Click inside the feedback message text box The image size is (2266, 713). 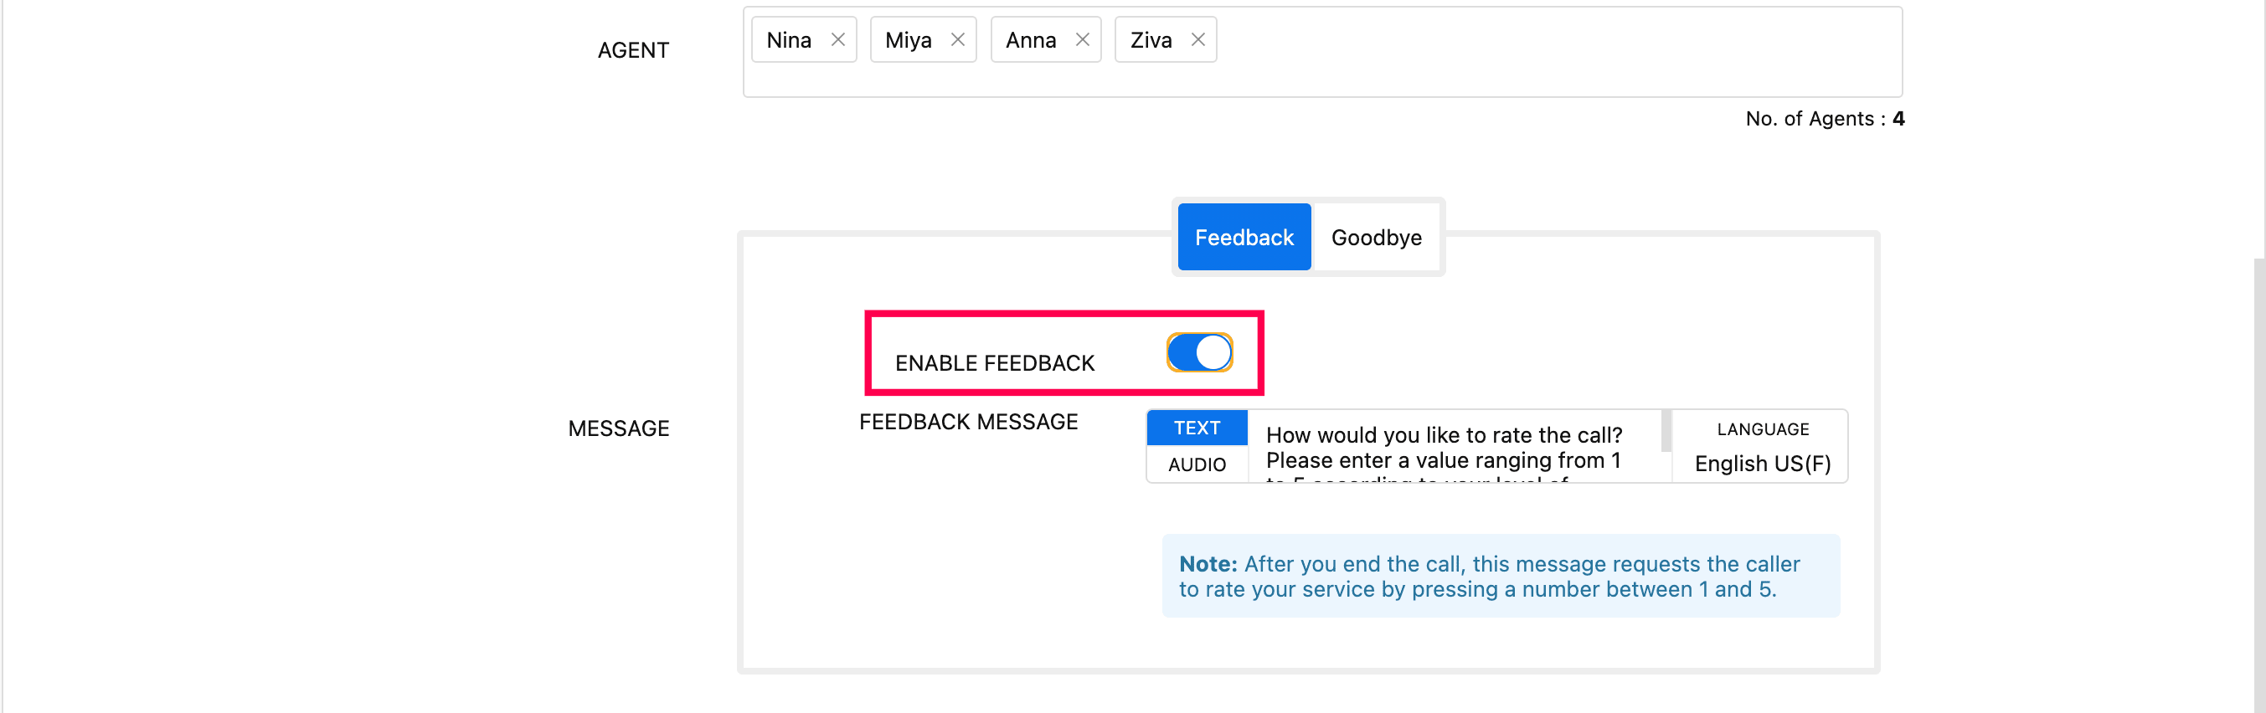click(1451, 449)
